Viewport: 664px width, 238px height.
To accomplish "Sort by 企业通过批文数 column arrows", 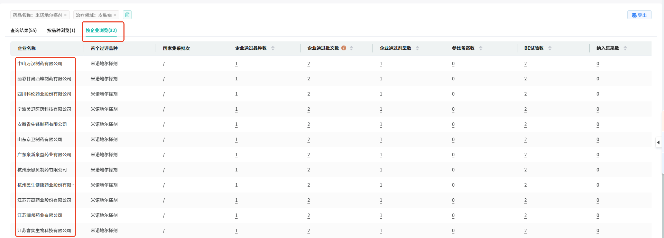I will (351, 48).
